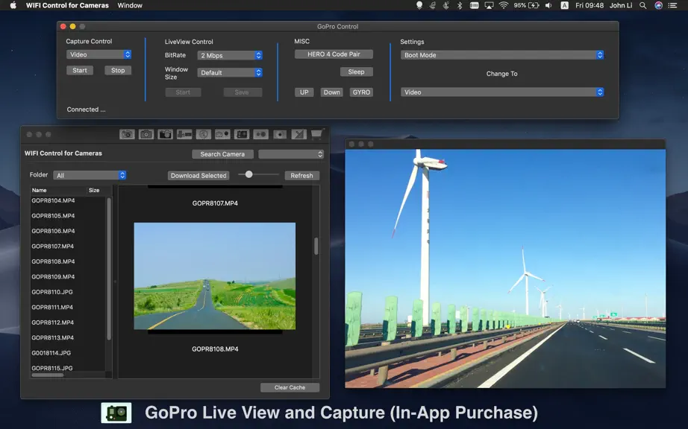688x429 pixels.
Task: Click the Bluetooth menu bar icon
Action: (460, 5)
